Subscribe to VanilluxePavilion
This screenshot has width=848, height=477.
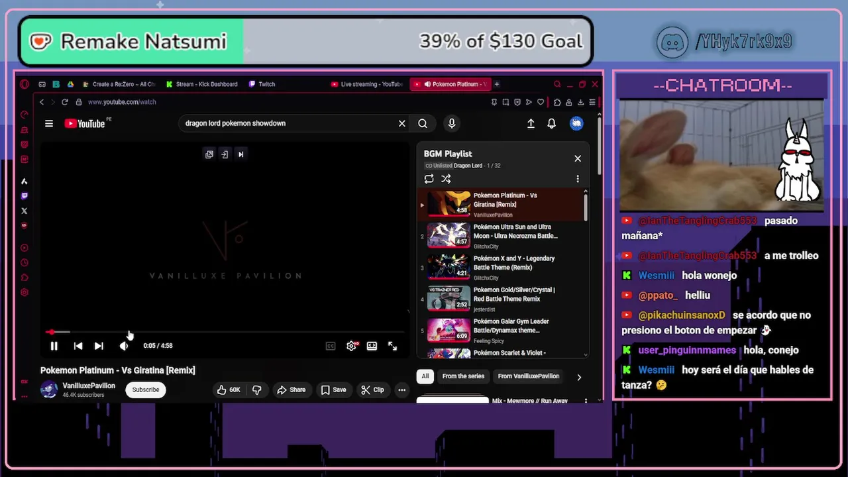[146, 390]
